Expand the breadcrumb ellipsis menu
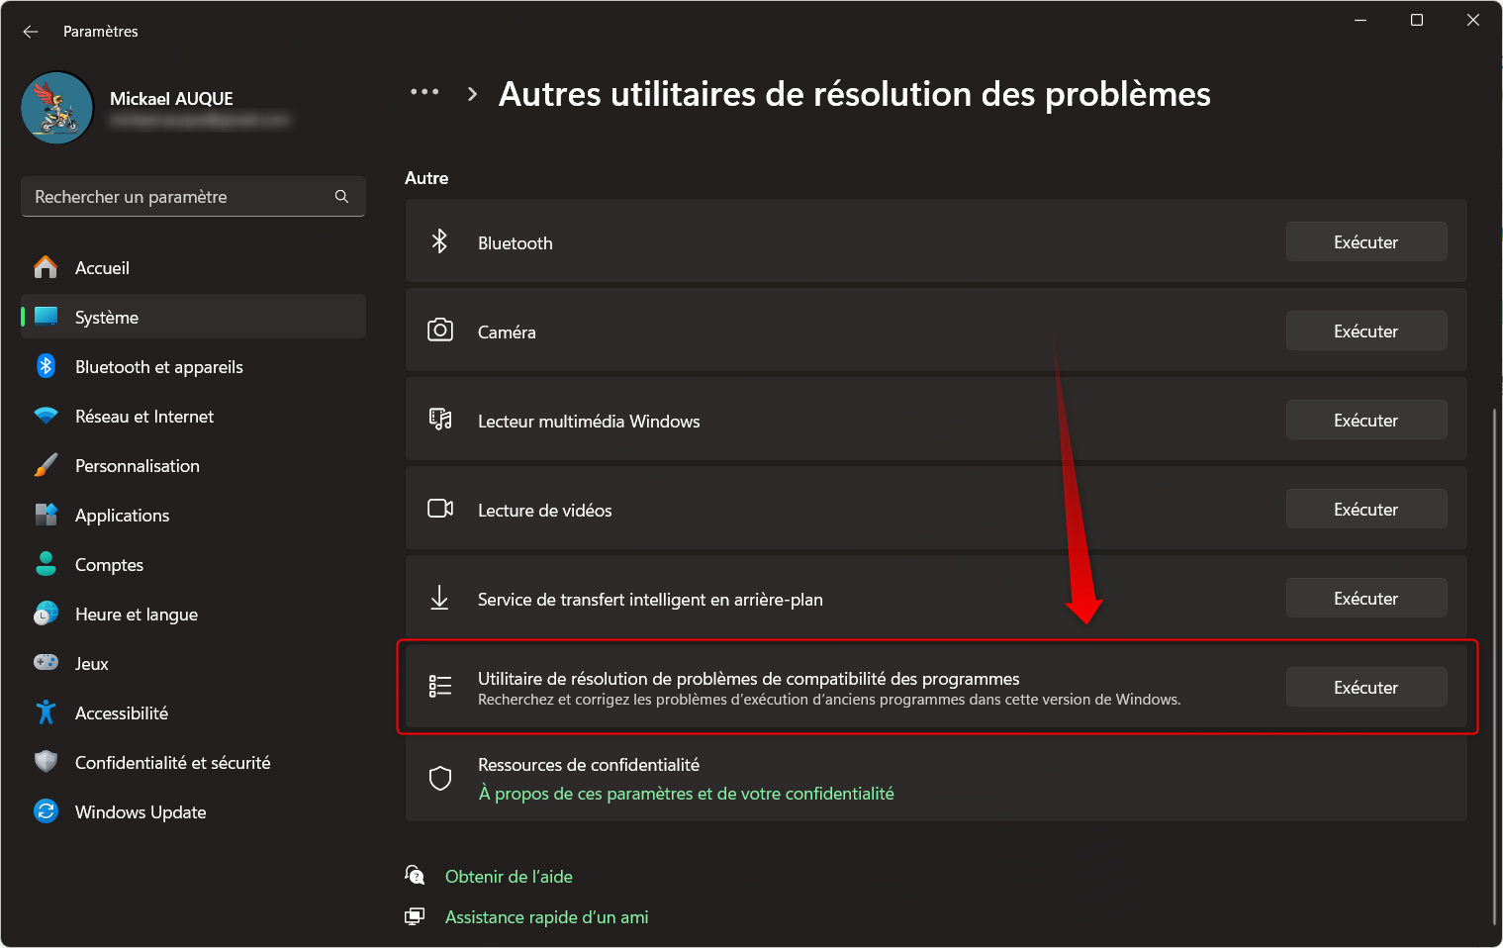This screenshot has width=1503, height=948. pos(424,93)
